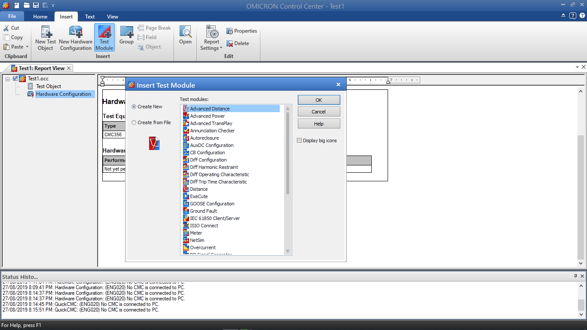The width and height of the screenshot is (587, 330).
Task: Select the Insert ribbon tab
Action: [x=66, y=17]
